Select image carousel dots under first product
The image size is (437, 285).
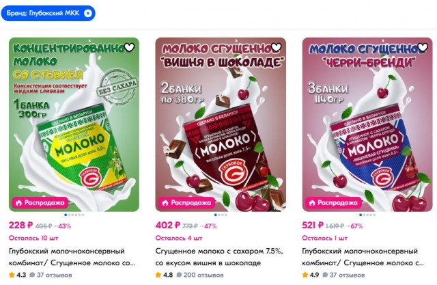(x=74, y=215)
